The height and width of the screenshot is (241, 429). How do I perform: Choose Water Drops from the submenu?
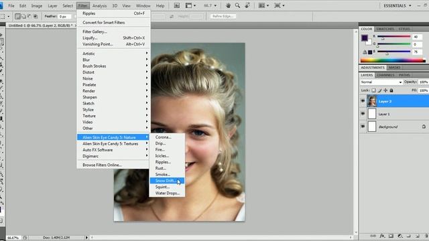tap(167, 193)
